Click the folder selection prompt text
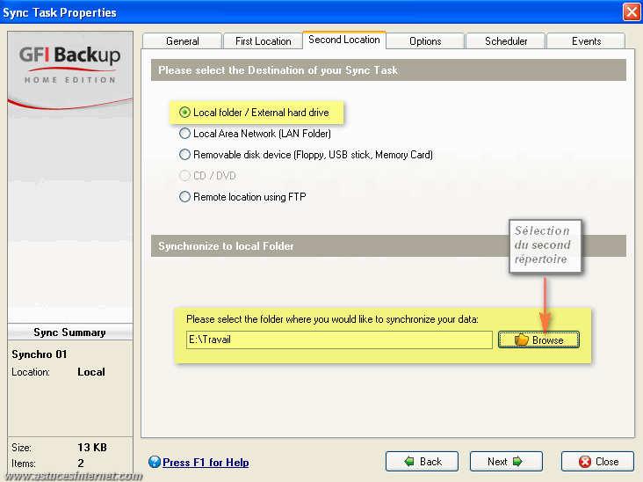The image size is (643, 482). 332,319
